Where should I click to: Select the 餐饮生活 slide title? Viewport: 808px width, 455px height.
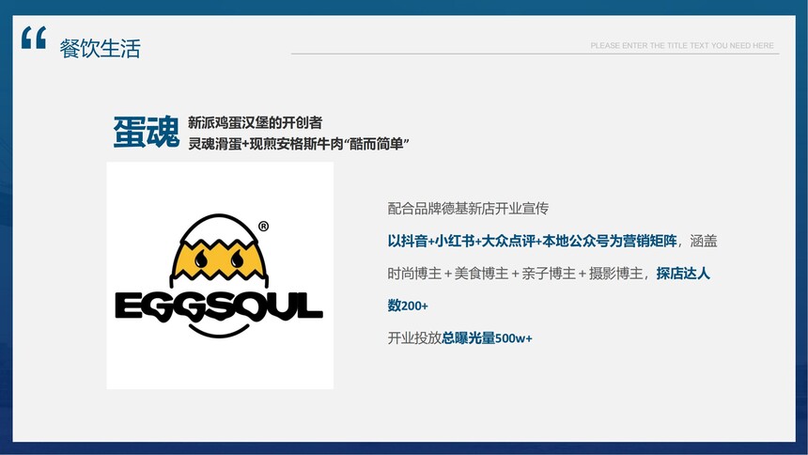(x=100, y=49)
